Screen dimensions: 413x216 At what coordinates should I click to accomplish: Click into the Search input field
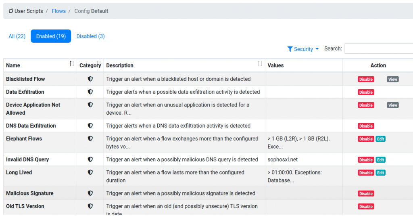point(378,49)
